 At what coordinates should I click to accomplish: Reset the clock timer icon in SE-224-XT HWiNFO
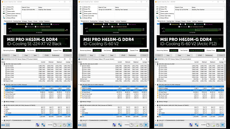pyautogui.click(x=55, y=125)
